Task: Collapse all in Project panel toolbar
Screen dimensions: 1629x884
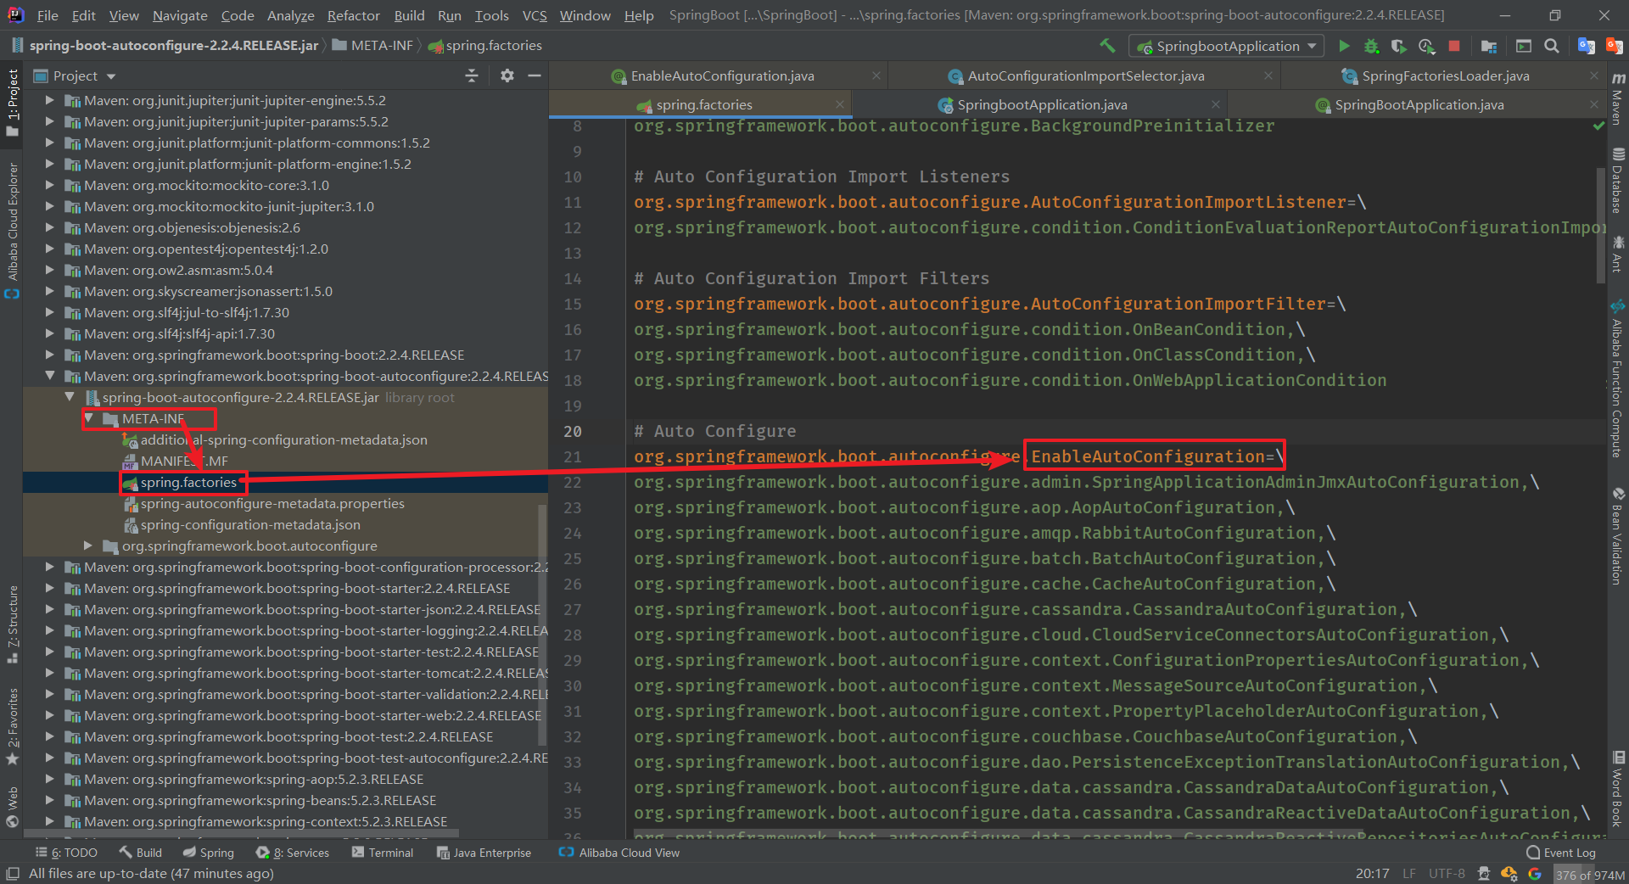Action: pos(472,76)
